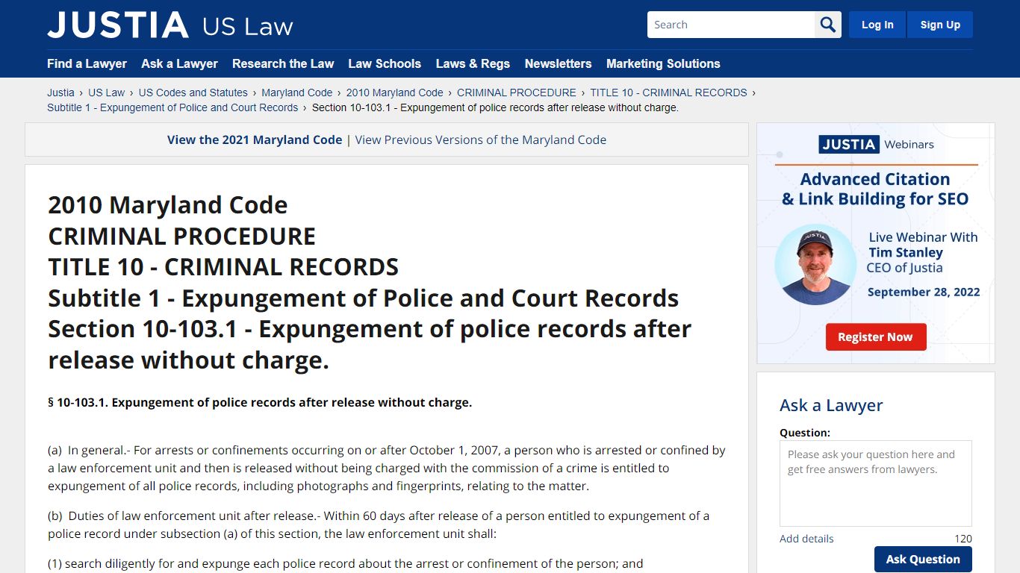Click the Section 10-103.1 page heading
Viewport: 1020px width, 573px height.
(x=370, y=344)
